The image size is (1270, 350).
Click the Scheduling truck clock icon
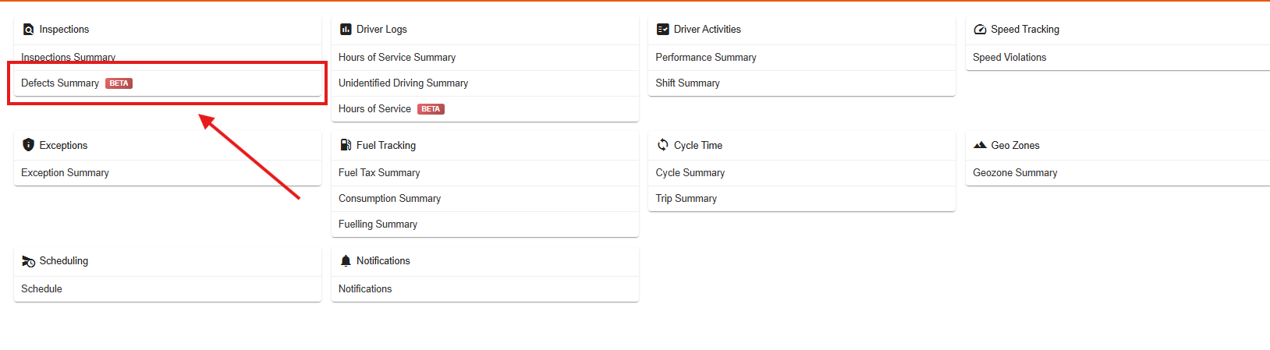coord(29,261)
